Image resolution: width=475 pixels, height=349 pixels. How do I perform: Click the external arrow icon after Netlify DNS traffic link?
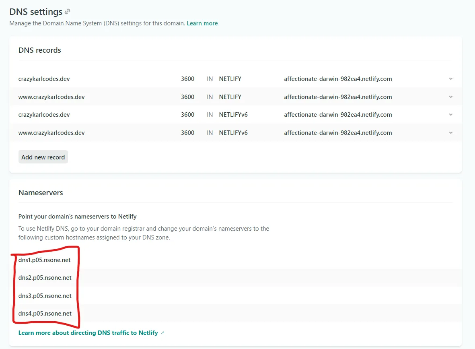pyautogui.click(x=162, y=333)
